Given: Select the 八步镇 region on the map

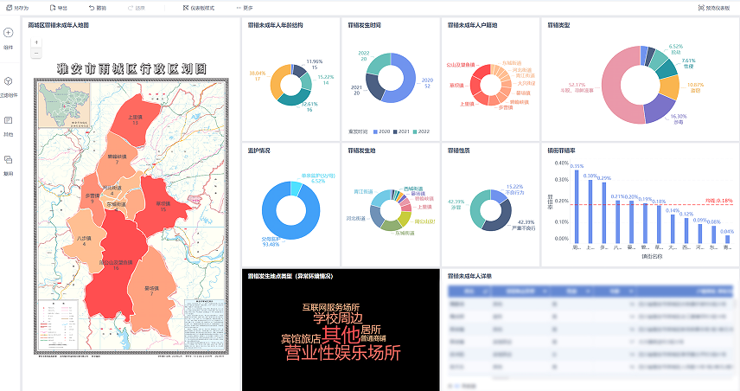Looking at the screenshot, I should (84, 240).
